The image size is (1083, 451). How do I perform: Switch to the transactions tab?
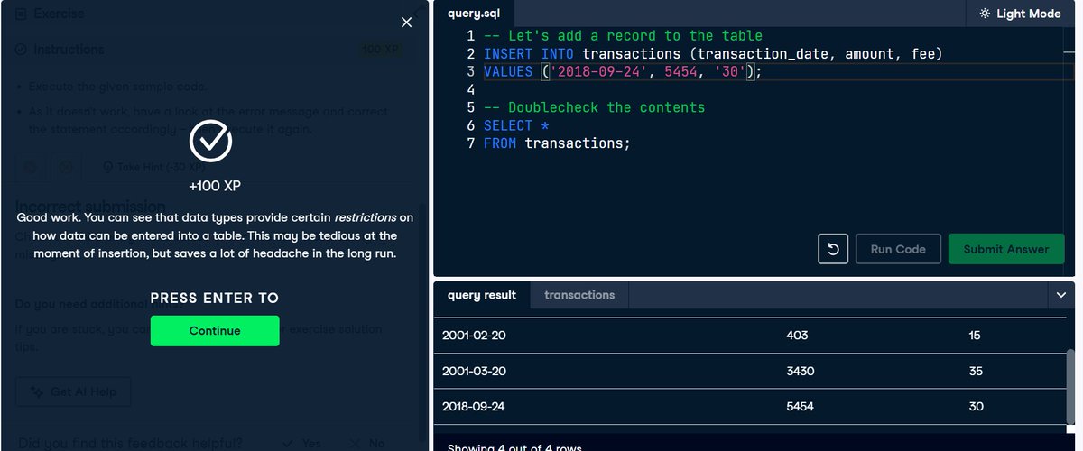(579, 295)
